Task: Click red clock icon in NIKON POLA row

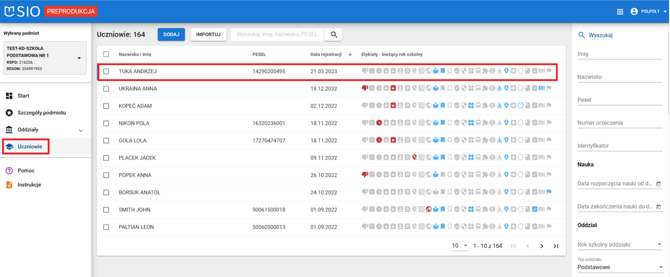Action: click(x=379, y=123)
